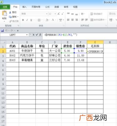
Task: Toggle Align Text Left
Action: click(68, 20)
